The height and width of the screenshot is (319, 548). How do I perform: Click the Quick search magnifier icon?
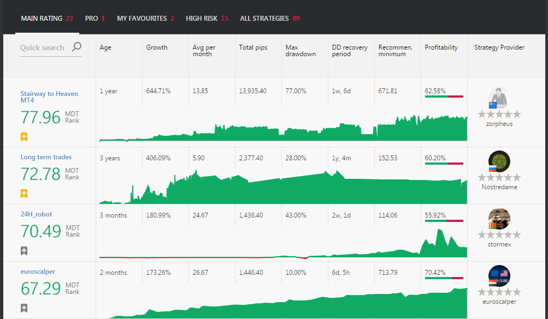coord(76,47)
